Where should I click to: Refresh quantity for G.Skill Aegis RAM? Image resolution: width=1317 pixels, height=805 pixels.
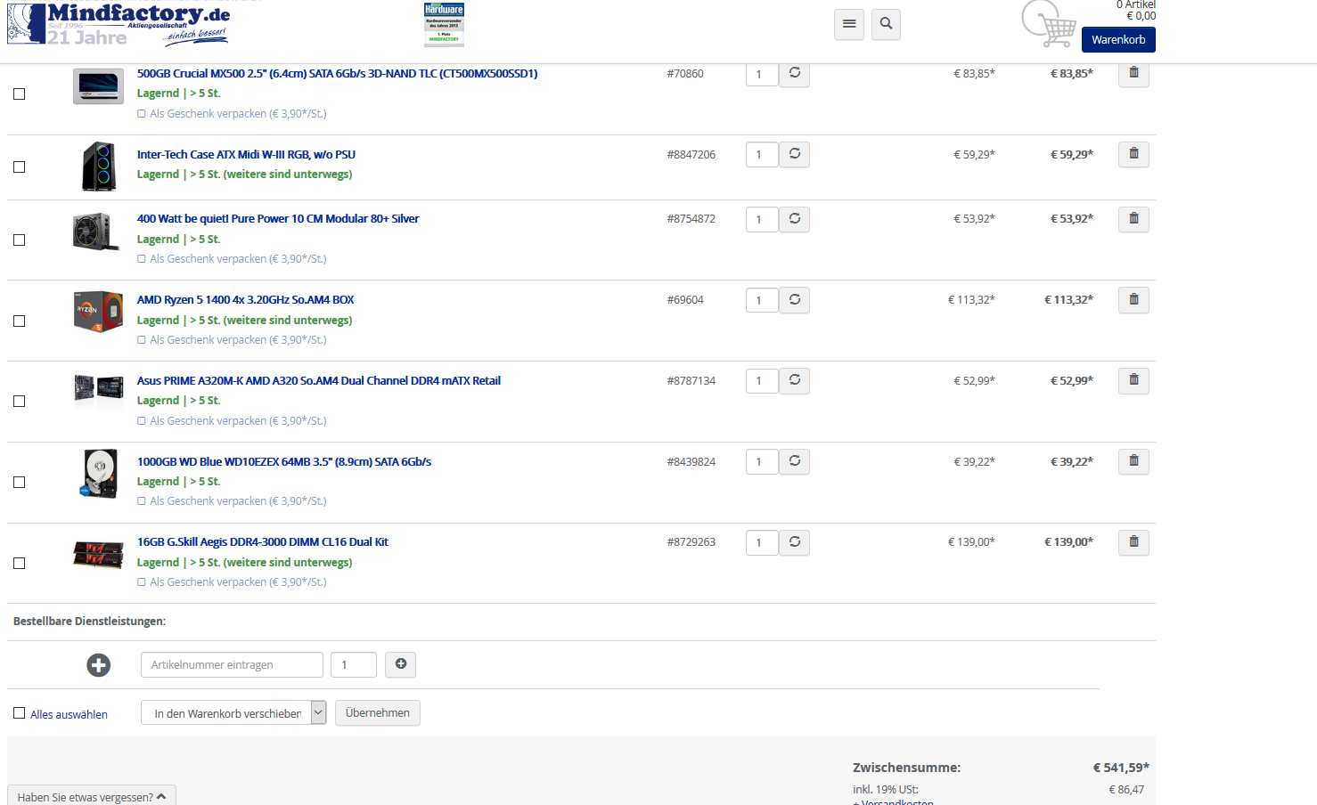coord(795,542)
